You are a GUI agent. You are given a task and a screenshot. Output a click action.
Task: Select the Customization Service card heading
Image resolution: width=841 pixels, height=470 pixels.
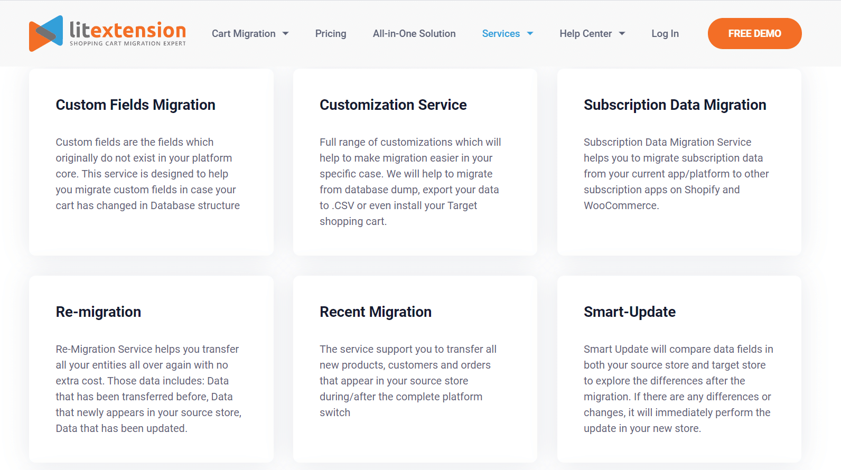click(393, 105)
